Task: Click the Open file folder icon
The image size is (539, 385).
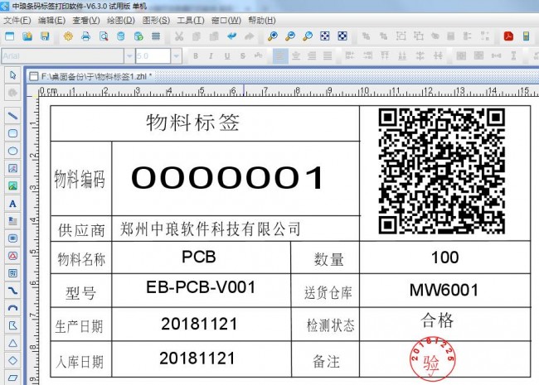Action: click(27, 36)
